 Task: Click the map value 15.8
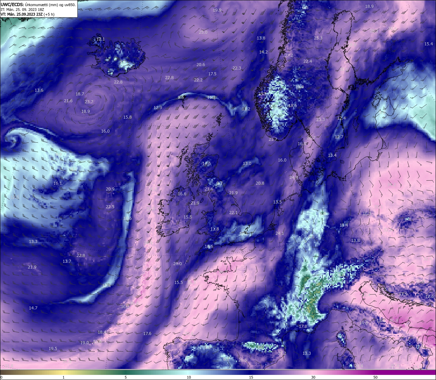[x=127, y=117]
